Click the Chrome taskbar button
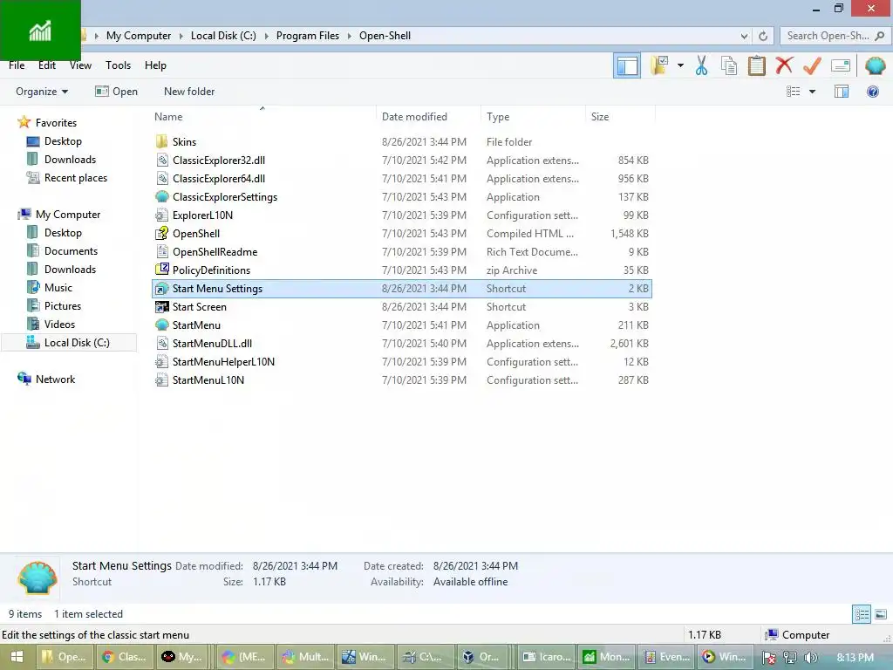 tap(126, 657)
